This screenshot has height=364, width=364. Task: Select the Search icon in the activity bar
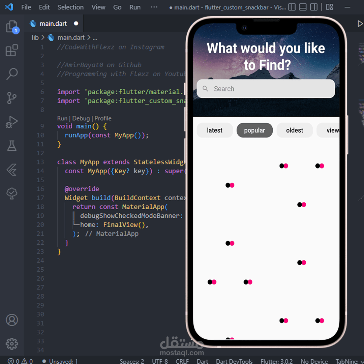coord(12,74)
